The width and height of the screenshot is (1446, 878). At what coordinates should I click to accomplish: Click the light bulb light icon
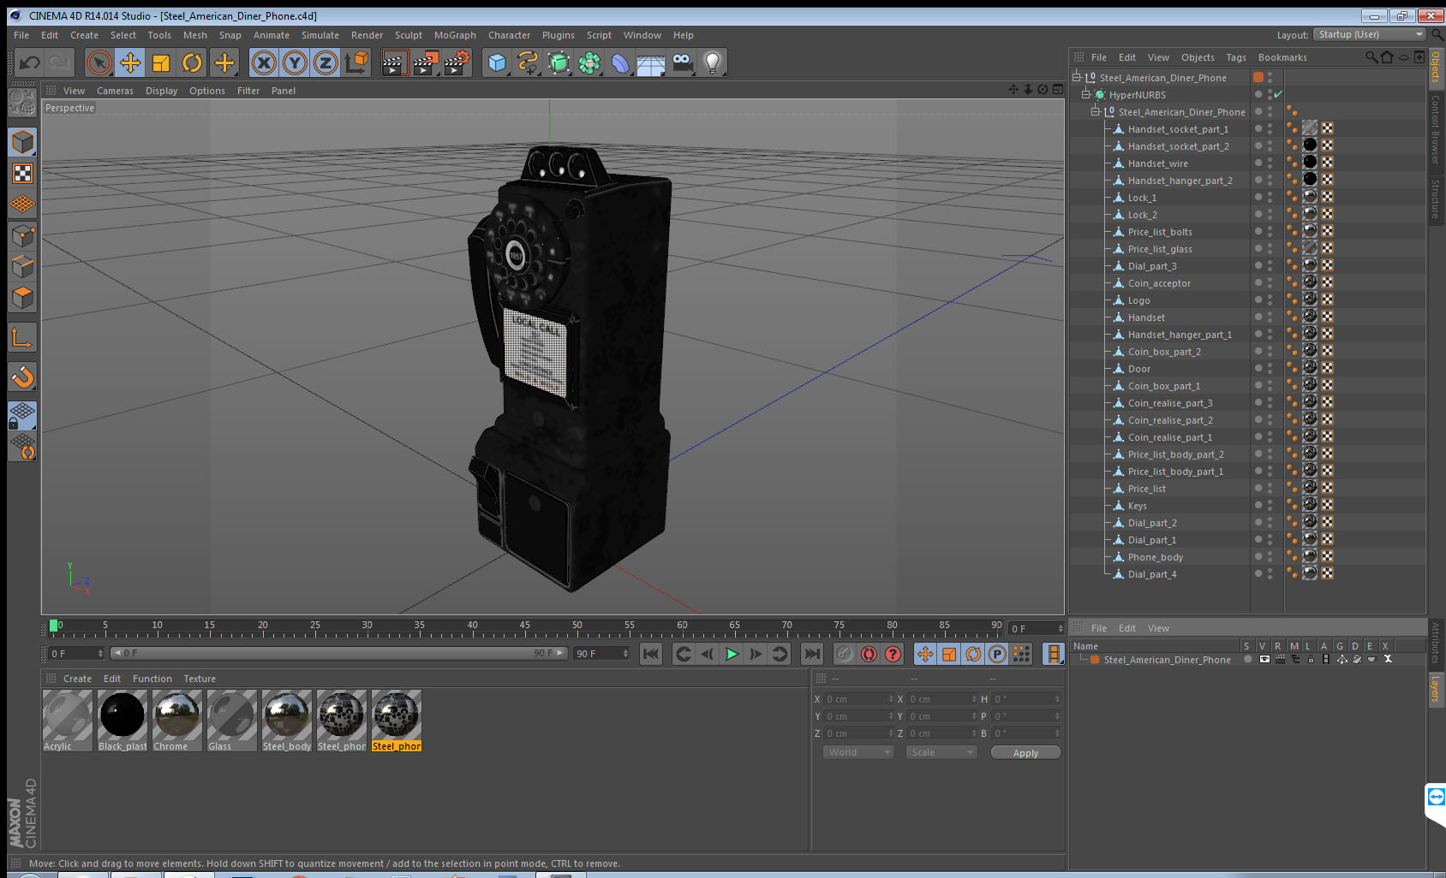(x=712, y=62)
